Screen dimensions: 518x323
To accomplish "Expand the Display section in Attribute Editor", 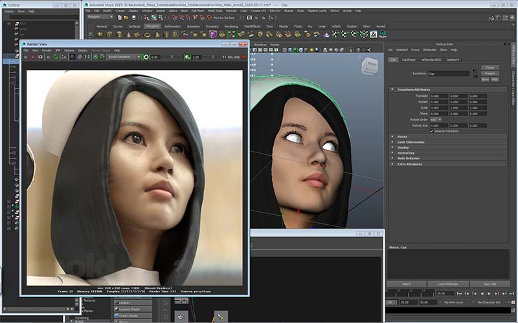I will [x=392, y=147].
